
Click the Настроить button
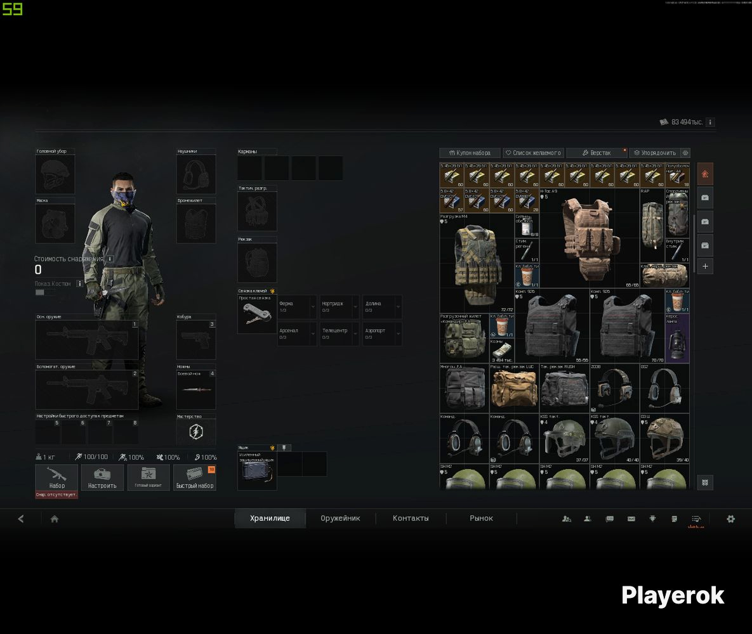pyautogui.click(x=102, y=477)
